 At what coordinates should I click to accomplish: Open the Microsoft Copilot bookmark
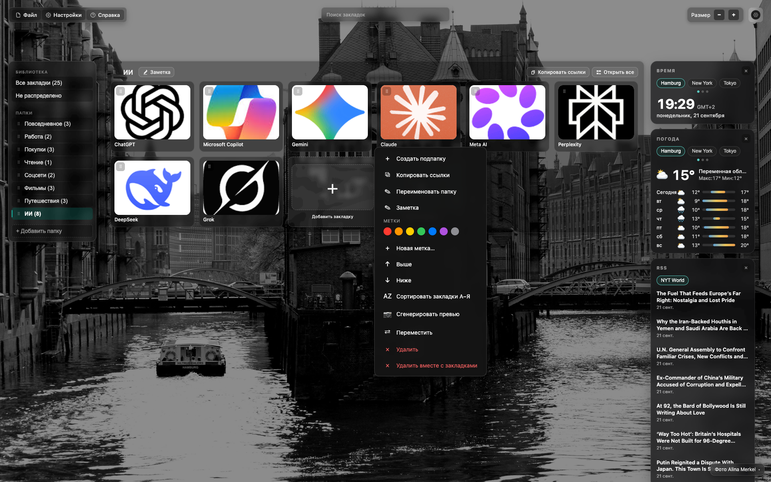point(241,112)
